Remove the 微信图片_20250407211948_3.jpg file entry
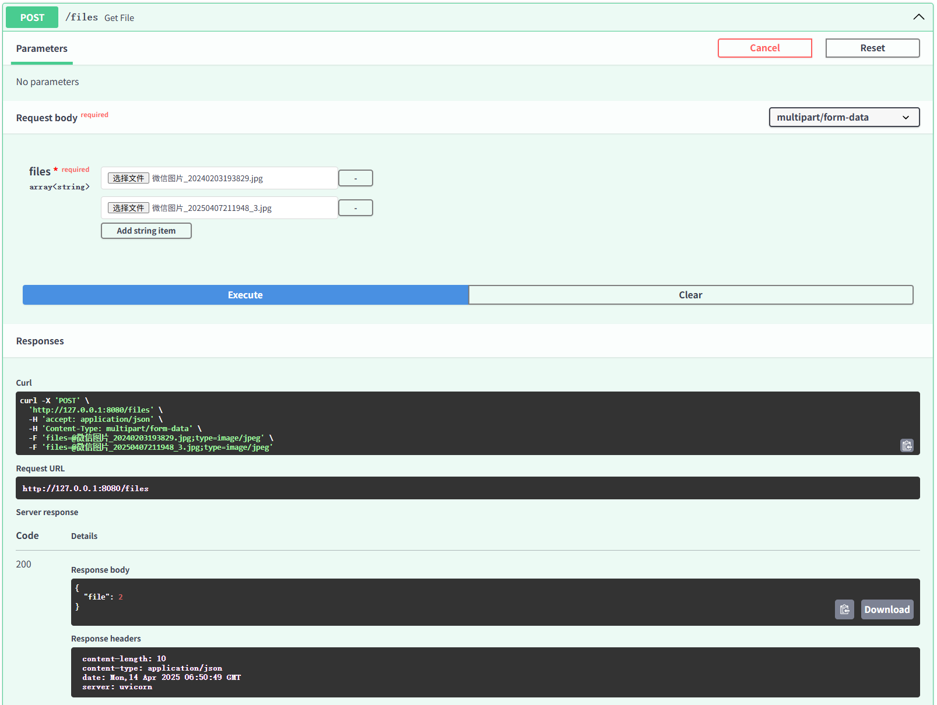This screenshot has width=937, height=705. tap(355, 207)
